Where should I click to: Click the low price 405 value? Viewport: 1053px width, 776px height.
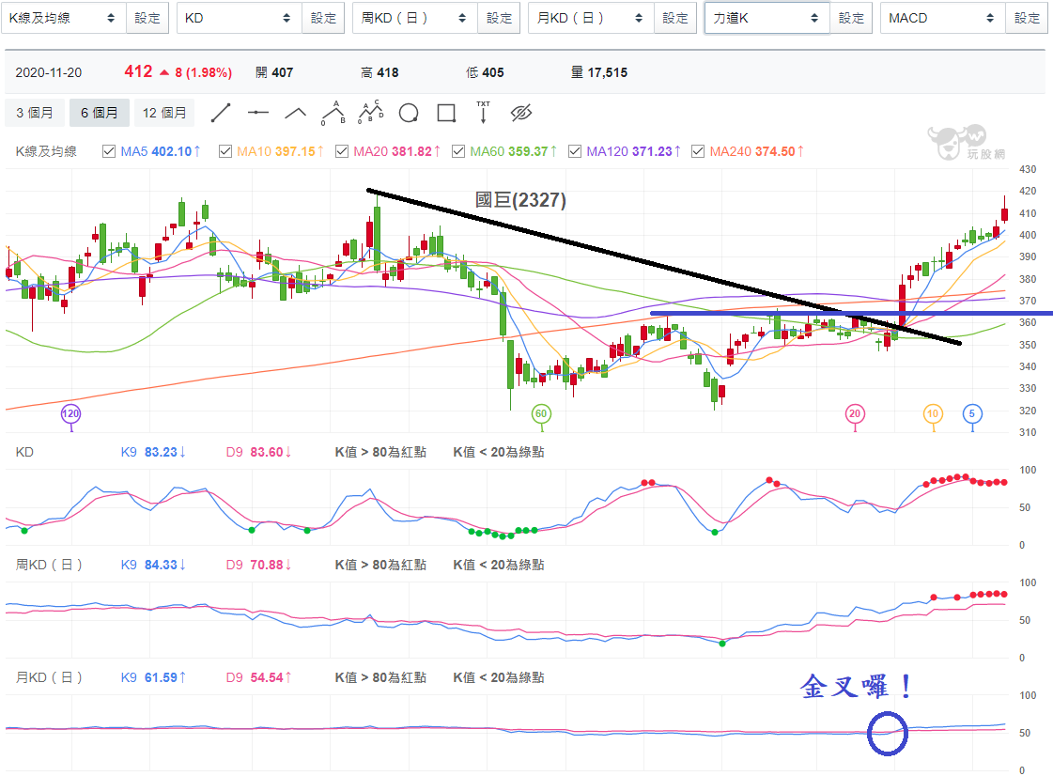[493, 72]
